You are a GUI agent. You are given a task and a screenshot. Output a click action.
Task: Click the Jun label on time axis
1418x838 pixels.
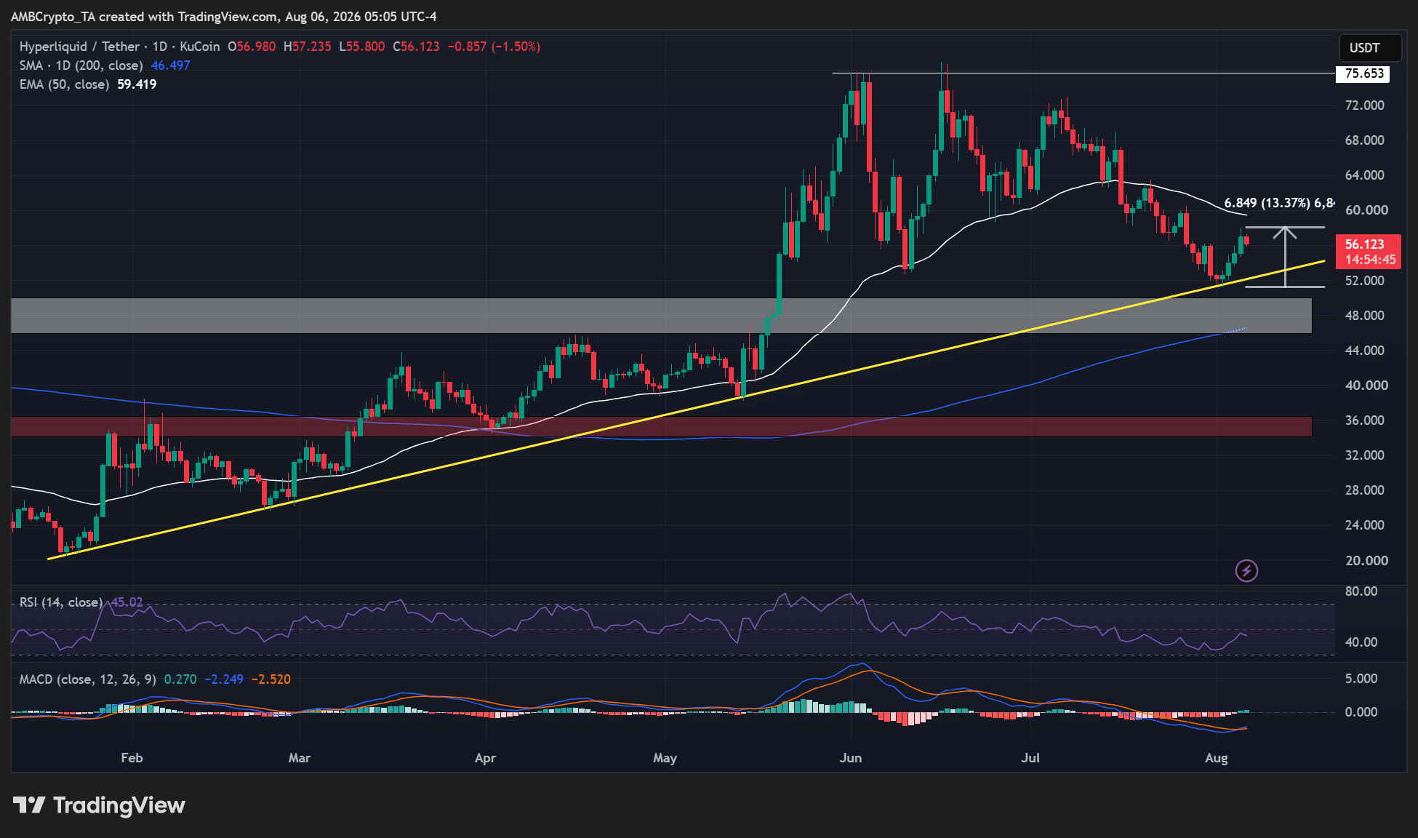[x=851, y=758]
